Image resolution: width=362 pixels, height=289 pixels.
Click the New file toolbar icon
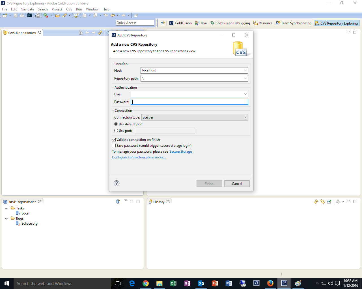(x=5, y=15)
